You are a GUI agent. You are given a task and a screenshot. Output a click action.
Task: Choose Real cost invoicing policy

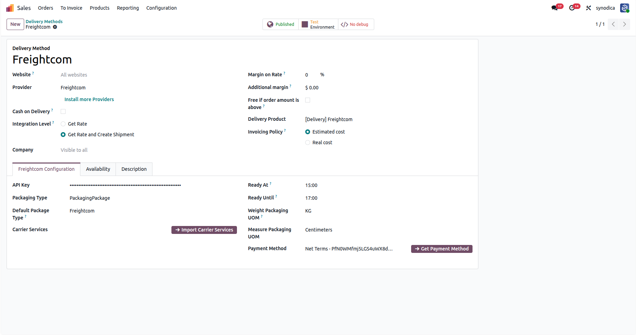pos(308,142)
